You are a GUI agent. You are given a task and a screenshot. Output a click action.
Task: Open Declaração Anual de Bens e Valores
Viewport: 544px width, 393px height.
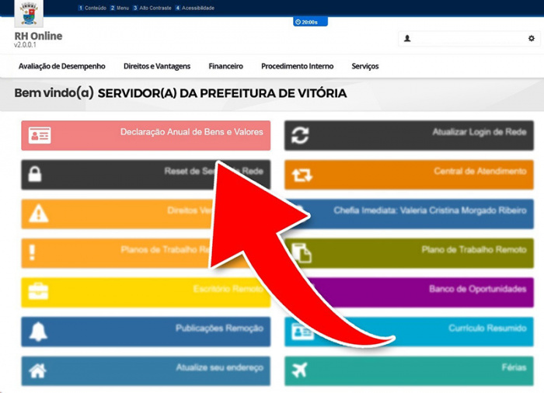(146, 135)
